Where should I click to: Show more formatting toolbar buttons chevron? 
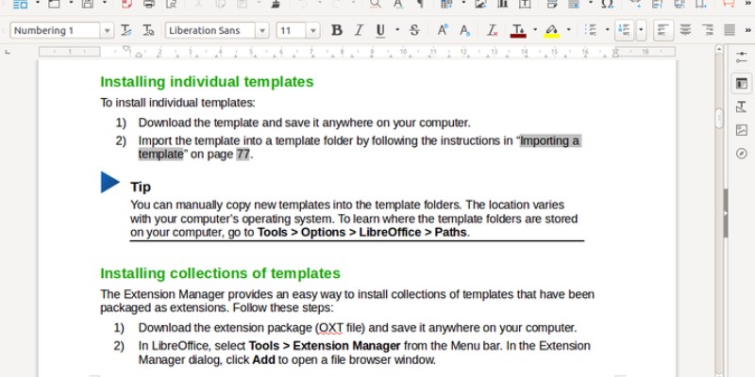point(748,30)
